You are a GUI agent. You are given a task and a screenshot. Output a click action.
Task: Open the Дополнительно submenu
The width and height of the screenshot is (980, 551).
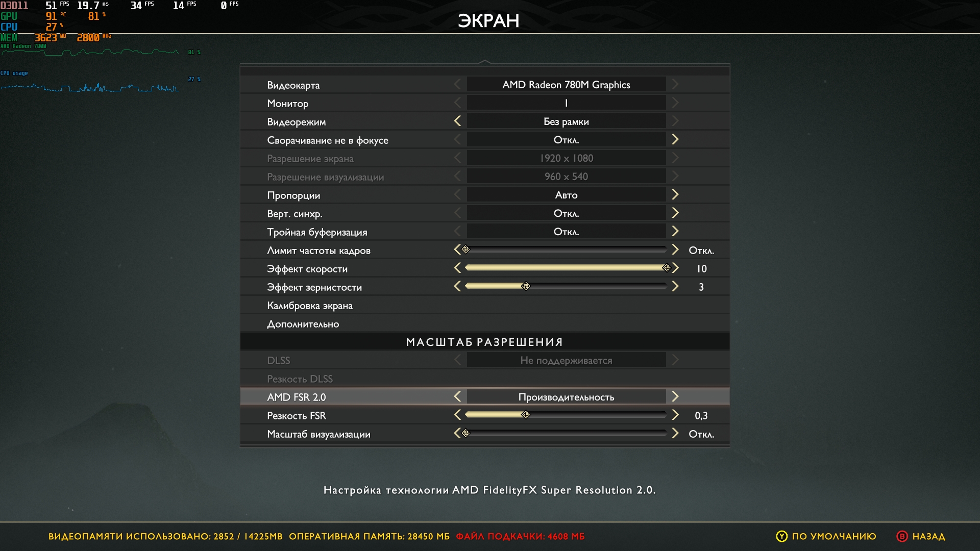coord(303,324)
